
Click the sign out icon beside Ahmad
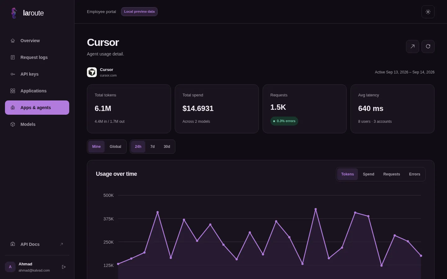coord(64,267)
